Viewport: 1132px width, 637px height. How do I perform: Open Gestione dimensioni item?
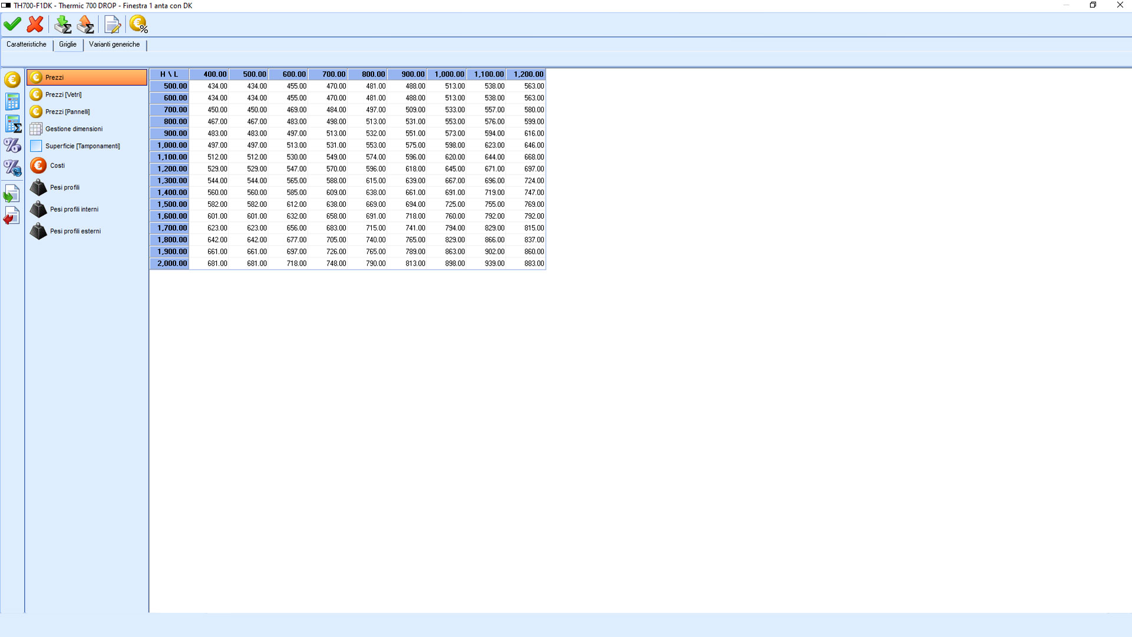pos(74,129)
